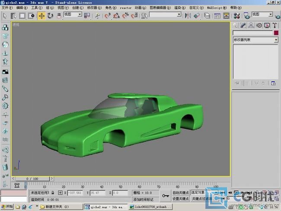Toggle the Angle Snap button
The width and height of the screenshot is (281, 211).
coord(116,16)
